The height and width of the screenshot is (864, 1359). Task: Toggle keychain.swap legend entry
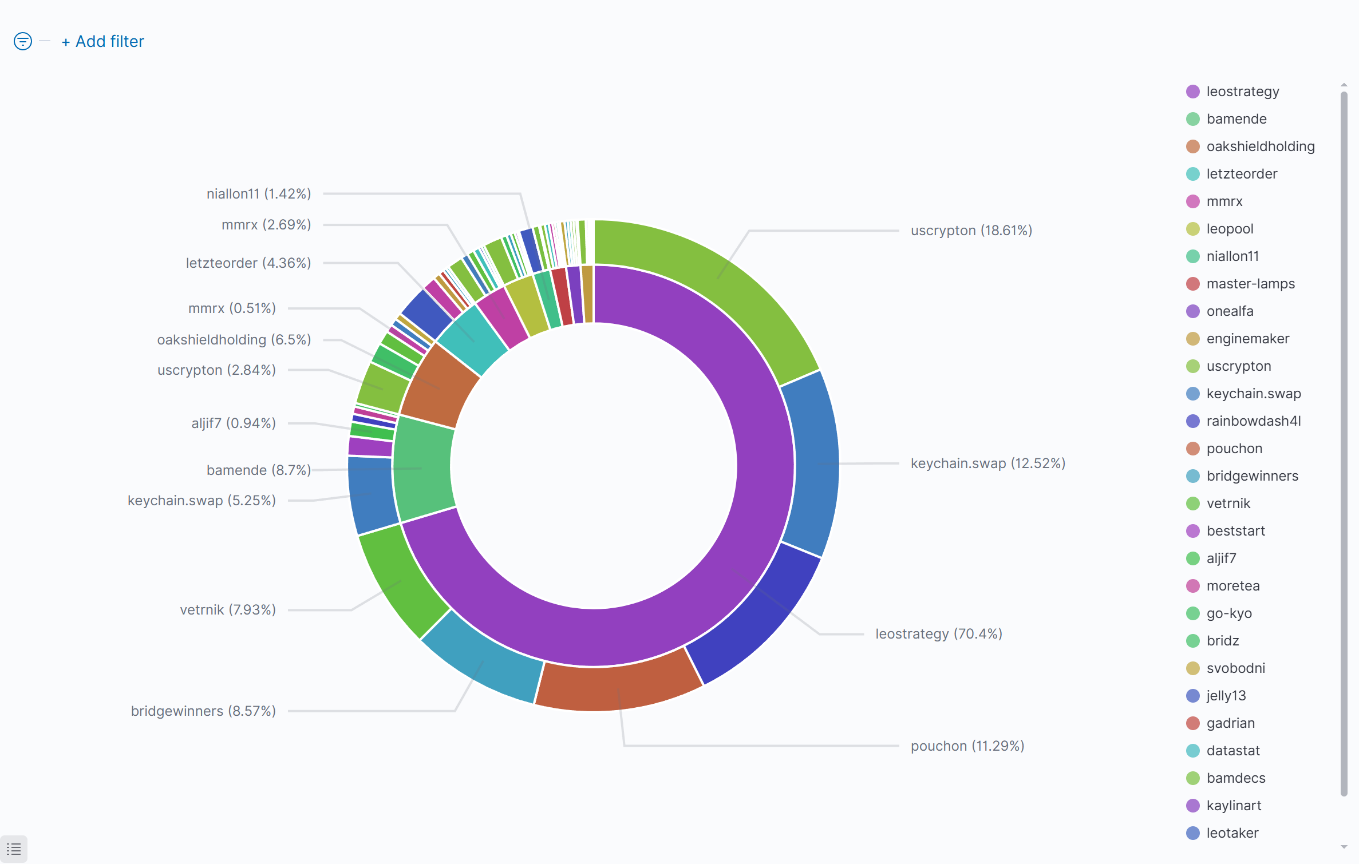pos(1253,394)
